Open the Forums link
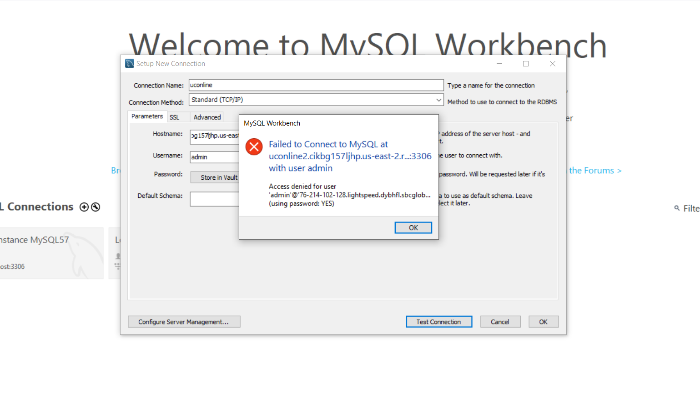This screenshot has width=700, height=414. [x=595, y=171]
